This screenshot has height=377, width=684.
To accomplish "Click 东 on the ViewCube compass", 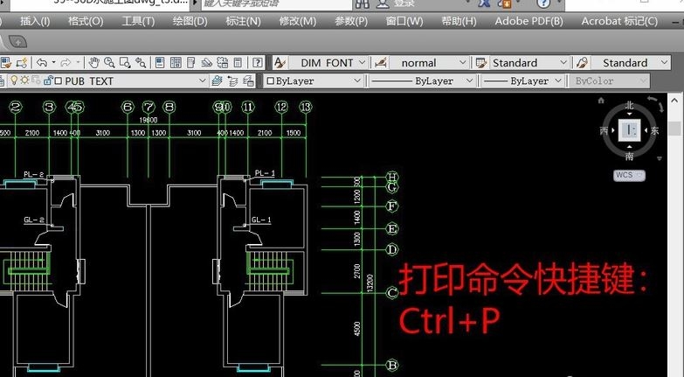I will click(x=654, y=130).
